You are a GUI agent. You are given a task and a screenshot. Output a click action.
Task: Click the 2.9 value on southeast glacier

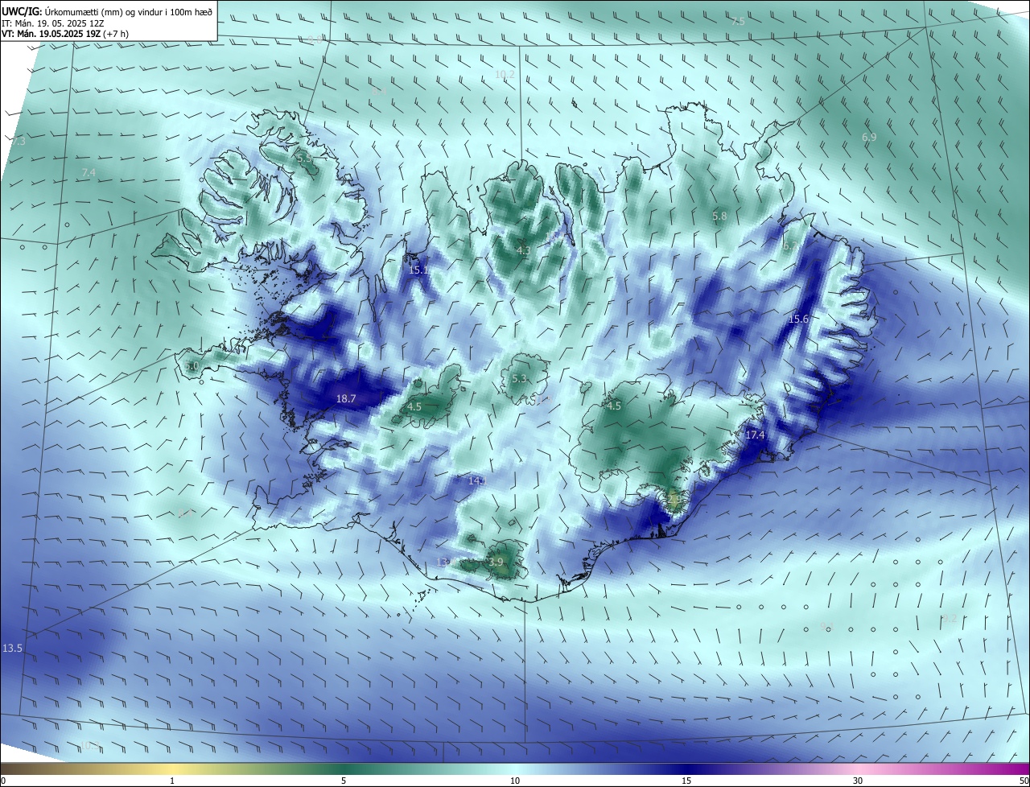[x=674, y=500]
